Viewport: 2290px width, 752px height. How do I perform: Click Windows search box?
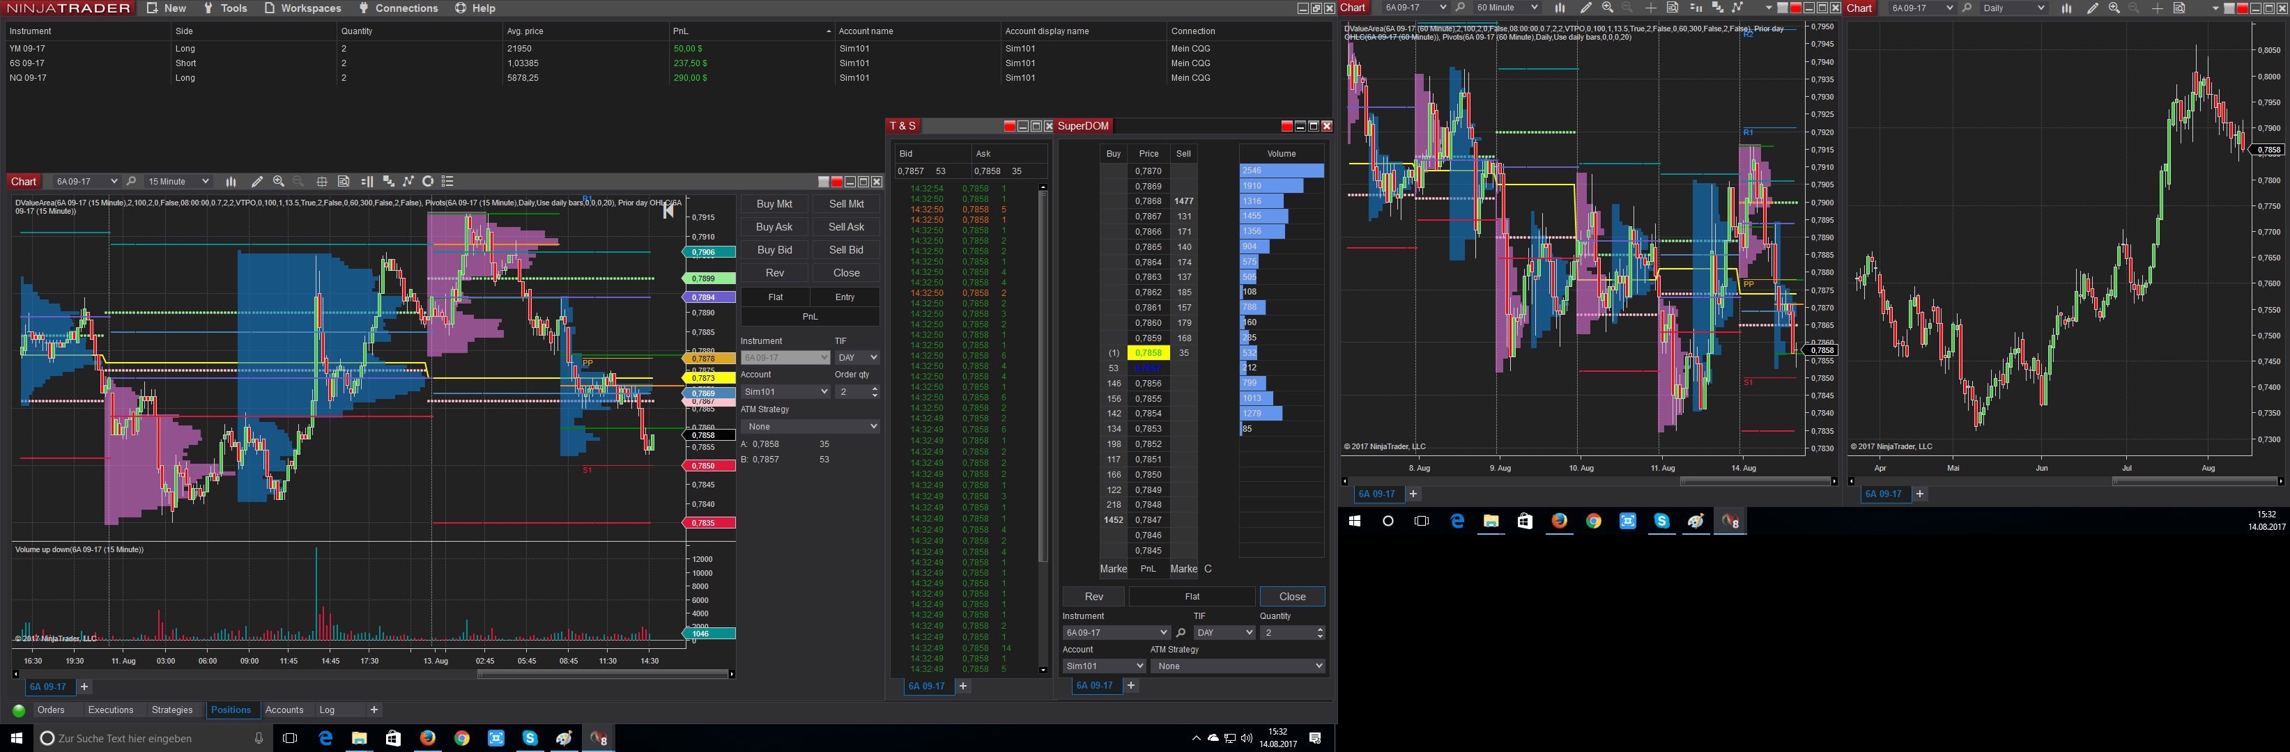click(151, 738)
